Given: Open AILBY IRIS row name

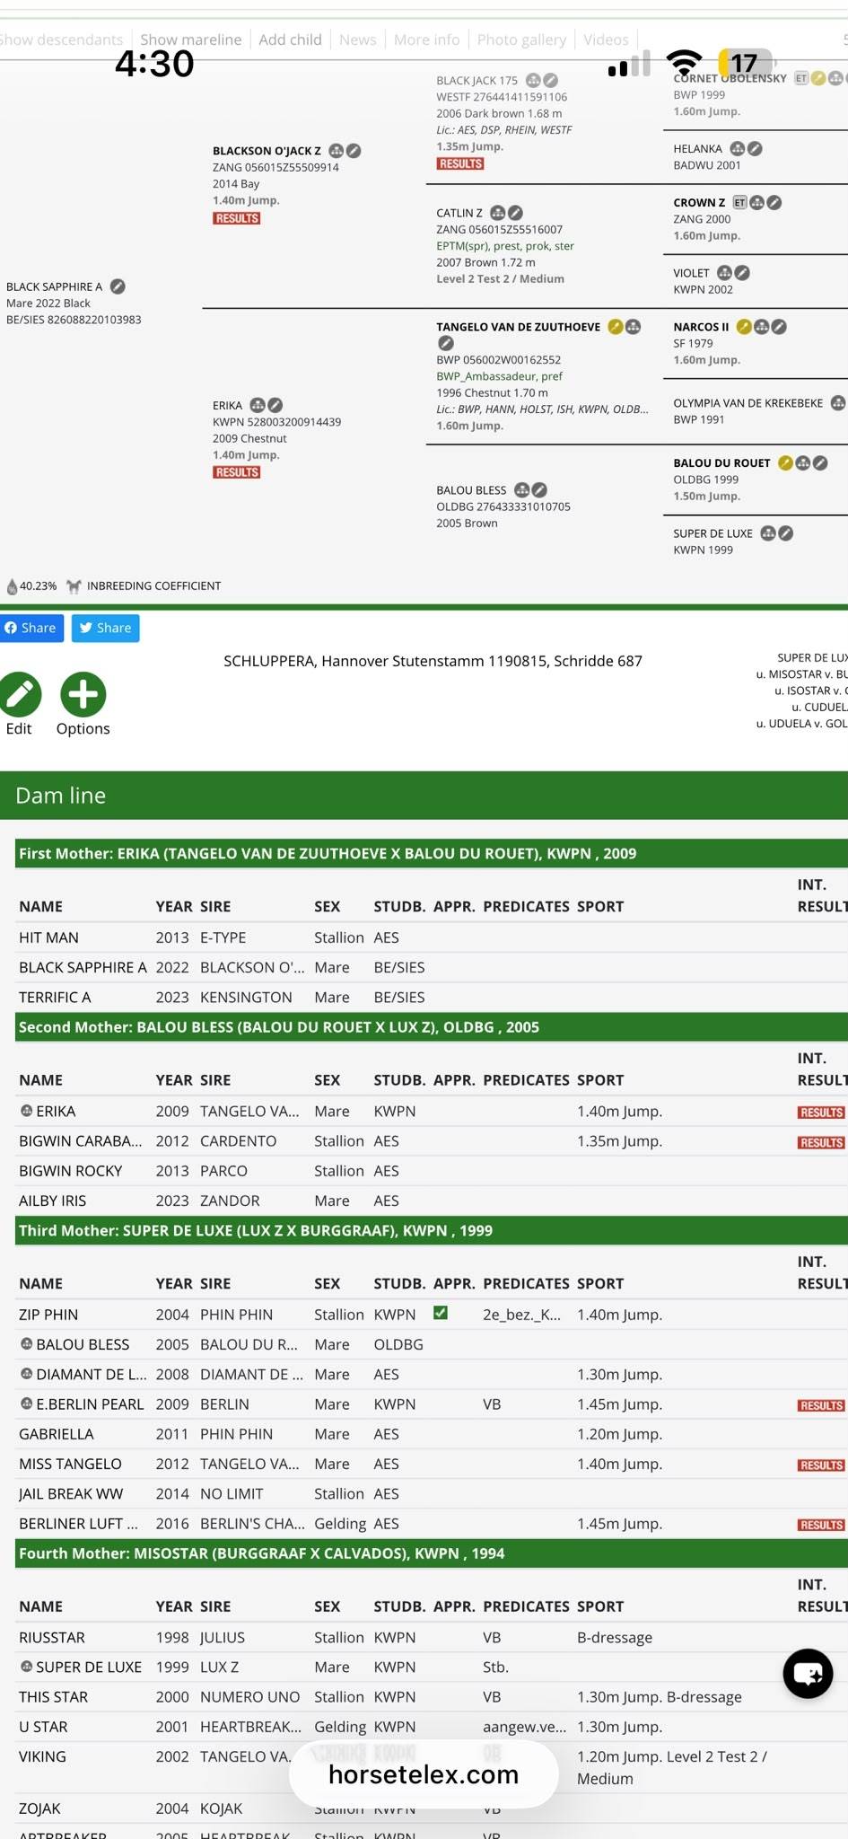Looking at the screenshot, I should tap(53, 1201).
